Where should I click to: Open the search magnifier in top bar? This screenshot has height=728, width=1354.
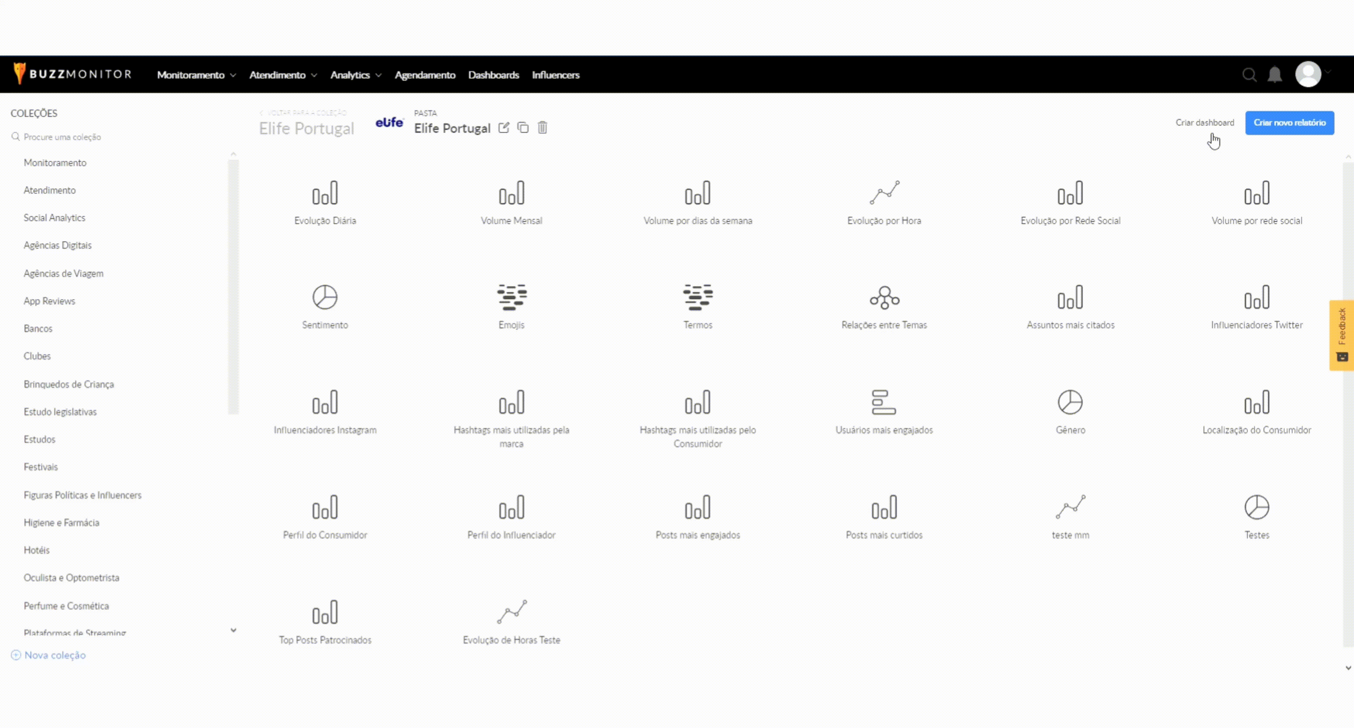[1249, 75]
